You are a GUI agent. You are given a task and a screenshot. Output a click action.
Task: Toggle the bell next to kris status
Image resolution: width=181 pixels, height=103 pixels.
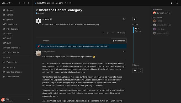click(x=29, y=100)
